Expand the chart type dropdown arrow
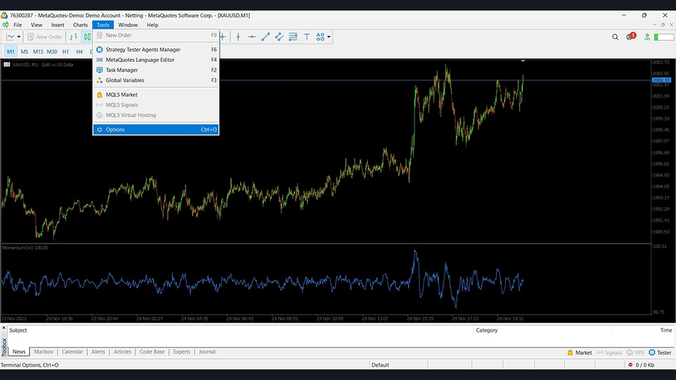 point(18,37)
